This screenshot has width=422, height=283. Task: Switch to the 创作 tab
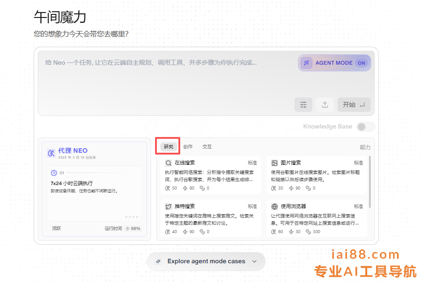point(188,147)
